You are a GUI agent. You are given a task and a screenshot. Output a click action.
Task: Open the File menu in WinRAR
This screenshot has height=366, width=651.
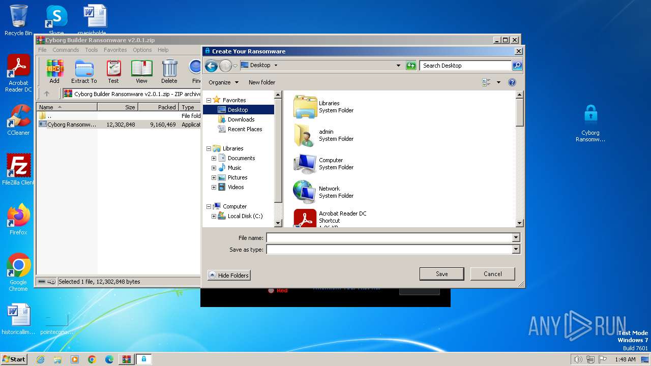point(42,50)
